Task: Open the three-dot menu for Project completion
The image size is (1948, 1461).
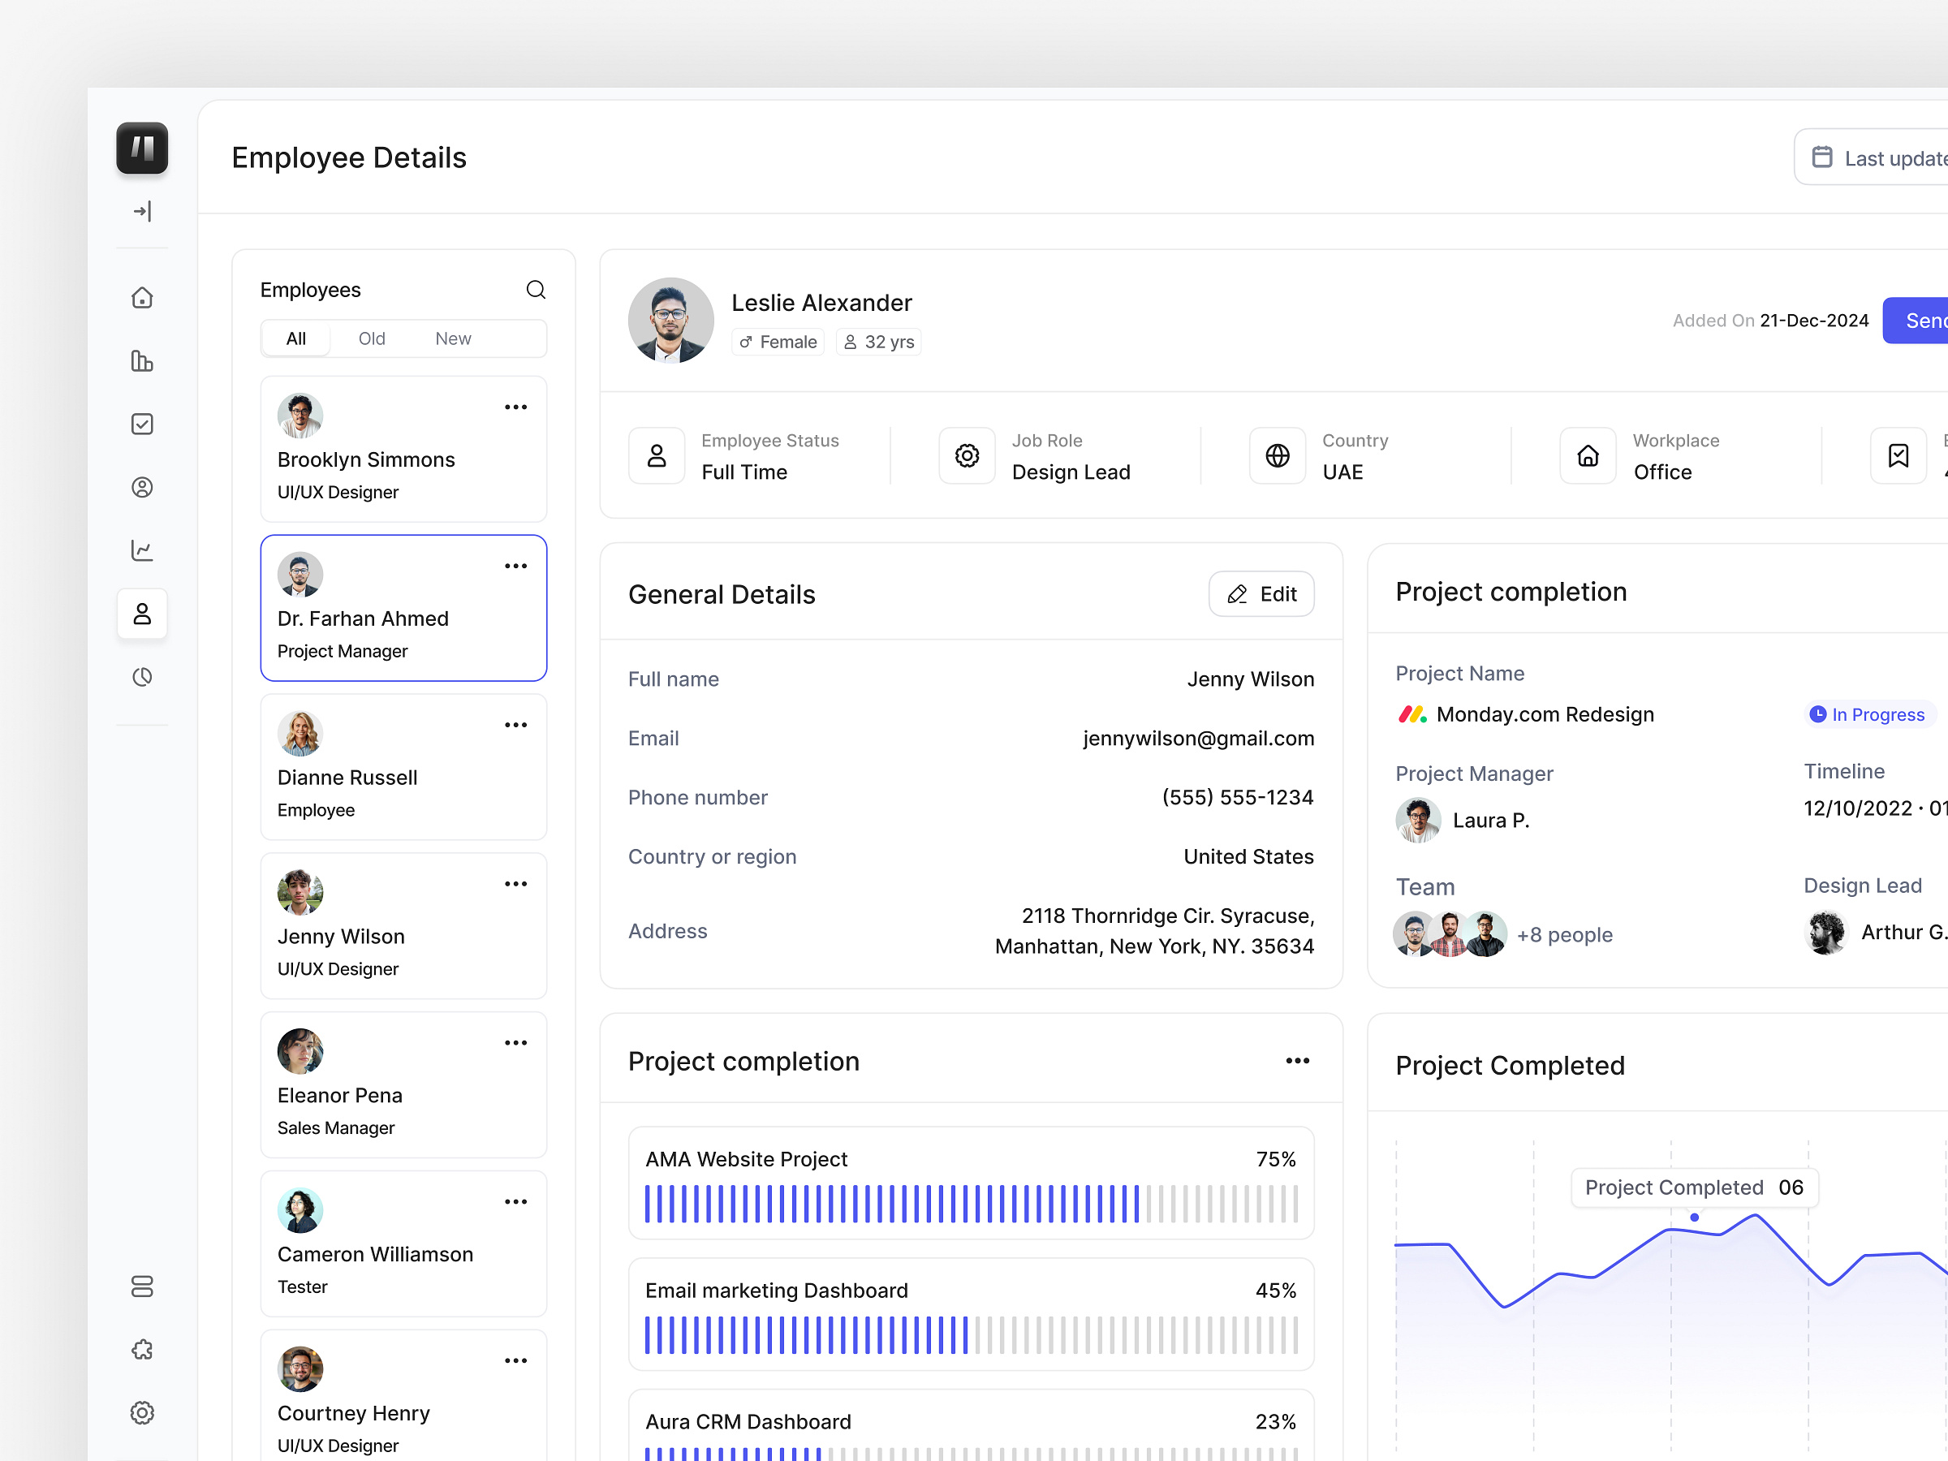Action: coord(1297,1060)
